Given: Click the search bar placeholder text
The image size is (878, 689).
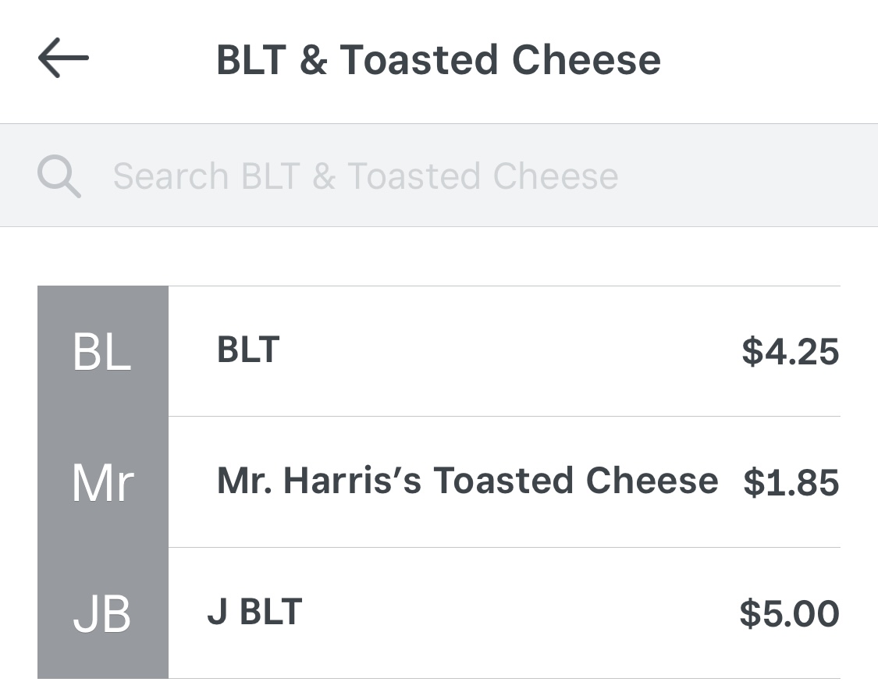Looking at the screenshot, I should 365,176.
